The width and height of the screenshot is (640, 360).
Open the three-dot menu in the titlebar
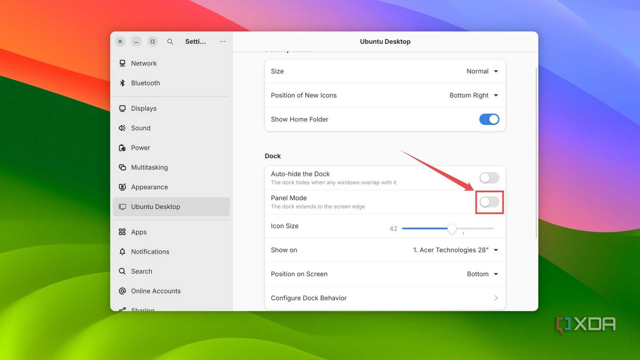click(x=222, y=42)
